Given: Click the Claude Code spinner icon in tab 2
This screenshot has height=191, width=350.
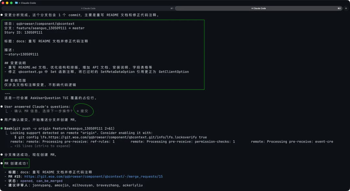Looking at the screenshot, I should coord(252,8).
